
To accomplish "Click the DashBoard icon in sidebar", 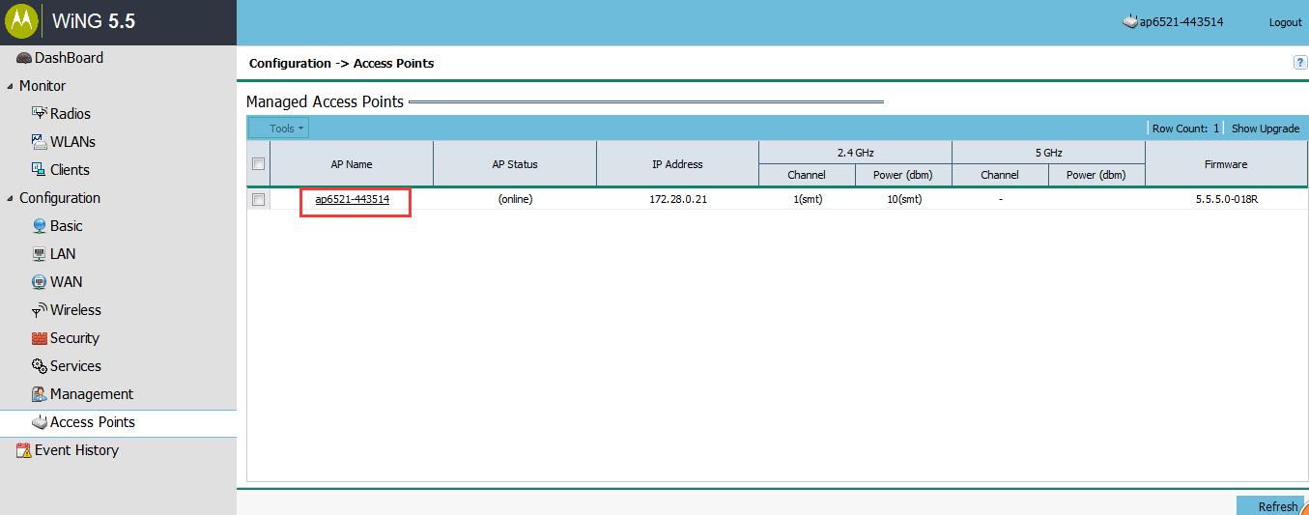I will click(23, 58).
